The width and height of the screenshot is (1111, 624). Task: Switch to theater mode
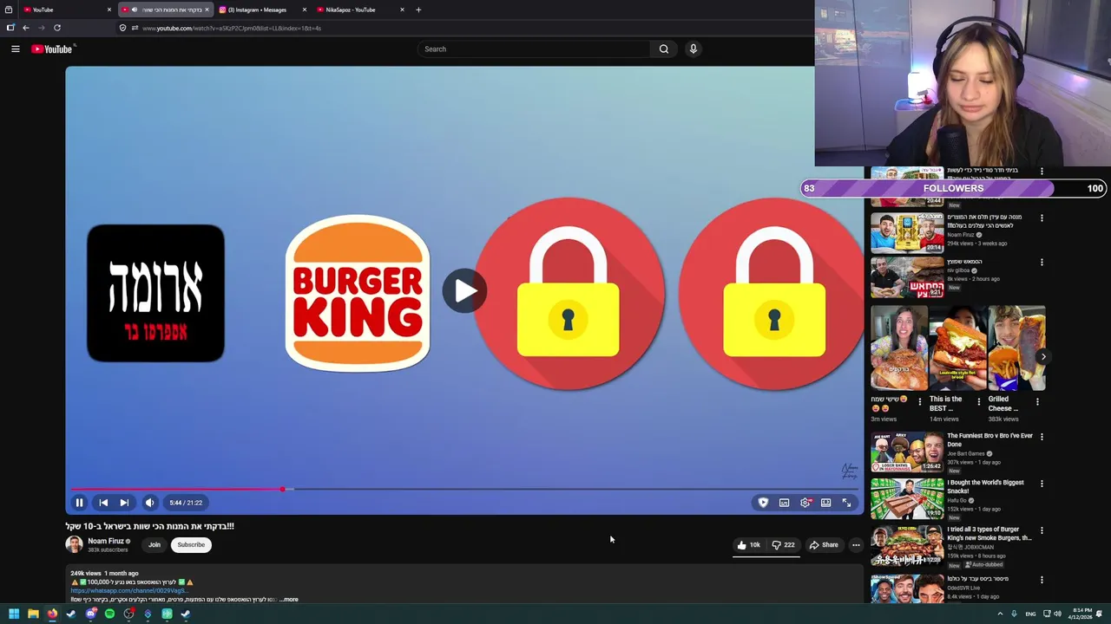click(x=826, y=503)
